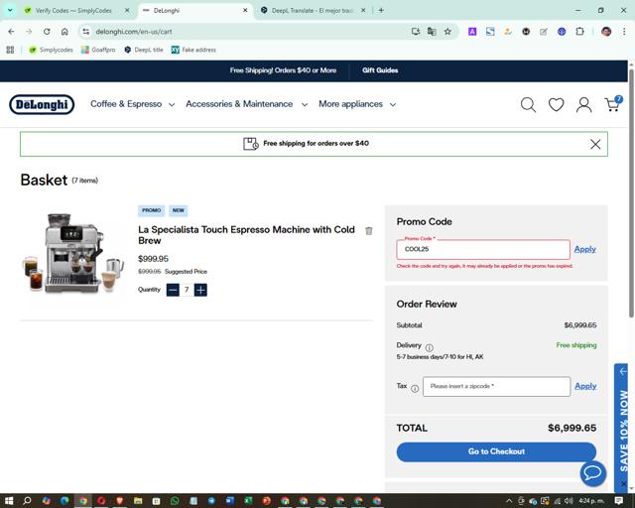635x508 pixels.
Task: Close the Verify Codes tab
Action: 127,11
